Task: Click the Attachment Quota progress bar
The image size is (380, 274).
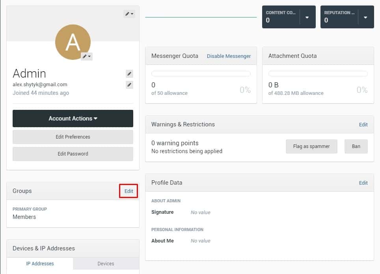Action: tap(318, 74)
